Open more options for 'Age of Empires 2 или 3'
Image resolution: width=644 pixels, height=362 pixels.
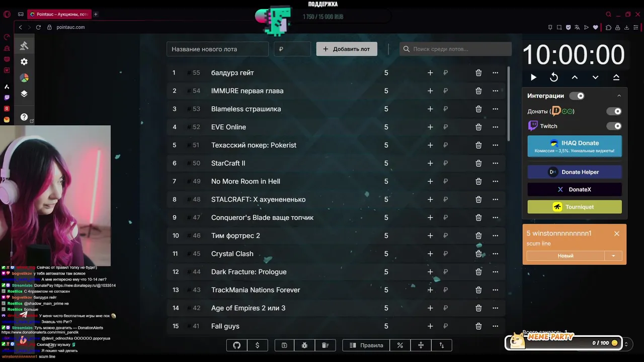point(495,308)
